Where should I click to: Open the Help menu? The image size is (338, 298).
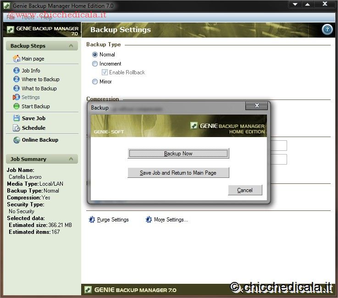click(46, 17)
